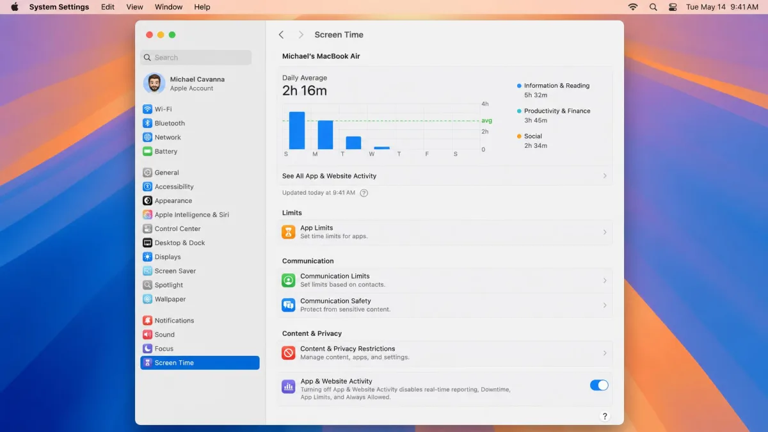Open Communication Limits row chevron
The height and width of the screenshot is (432, 768).
click(605, 280)
